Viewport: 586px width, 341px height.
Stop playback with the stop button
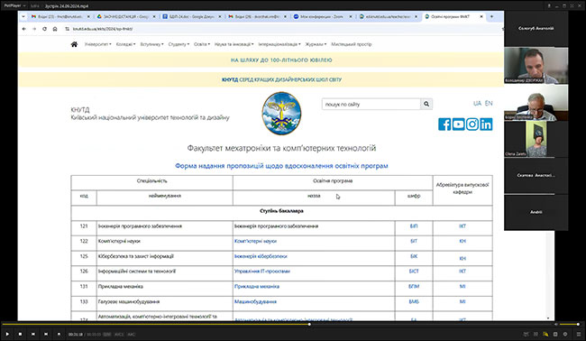(x=20, y=334)
